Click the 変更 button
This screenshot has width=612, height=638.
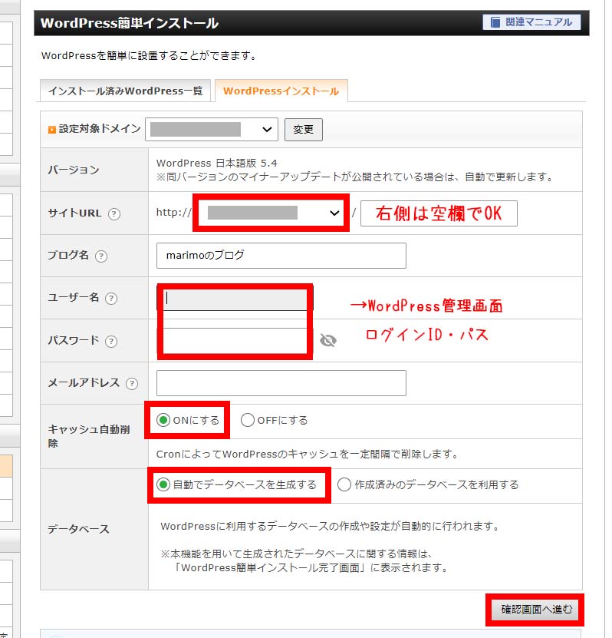(x=304, y=130)
